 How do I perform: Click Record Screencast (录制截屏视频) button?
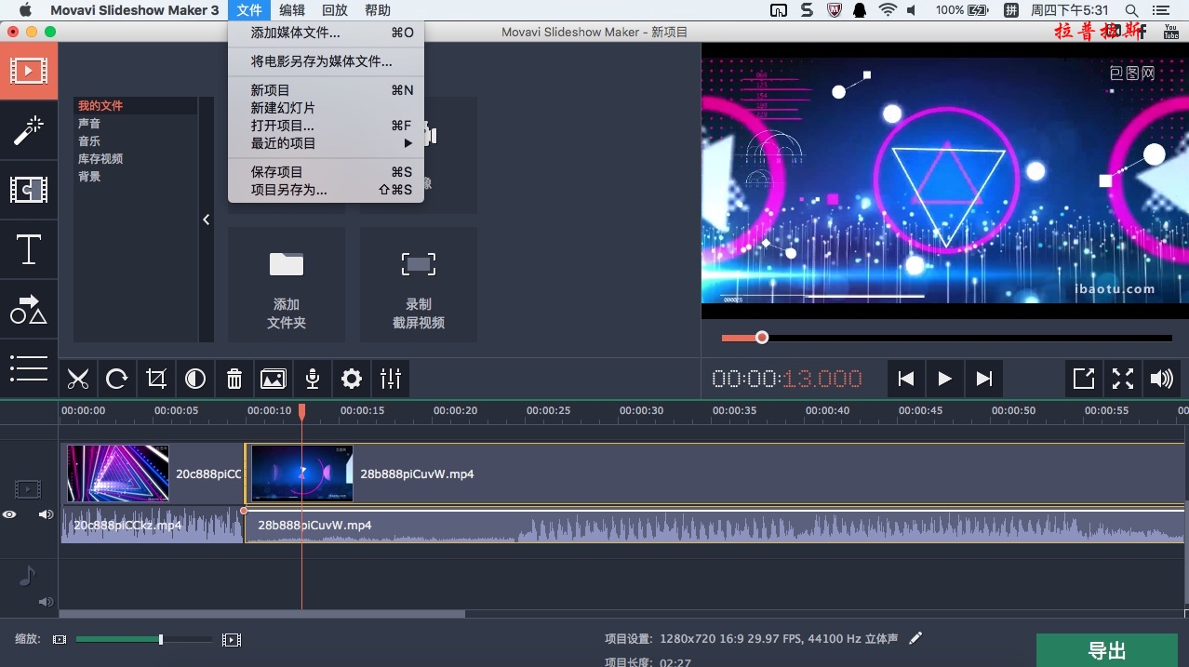pyautogui.click(x=419, y=285)
